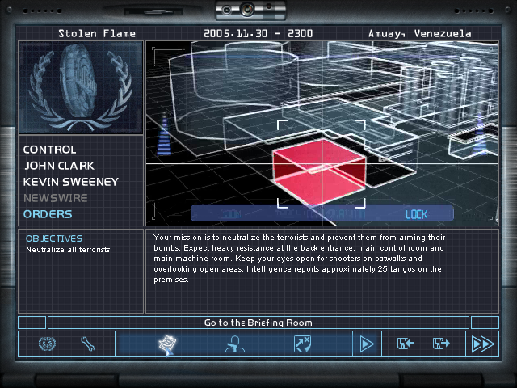Image resolution: width=517 pixels, height=388 pixels.
Task: Click the 'Neutralize all terrorists' objective
Action: coord(68,250)
